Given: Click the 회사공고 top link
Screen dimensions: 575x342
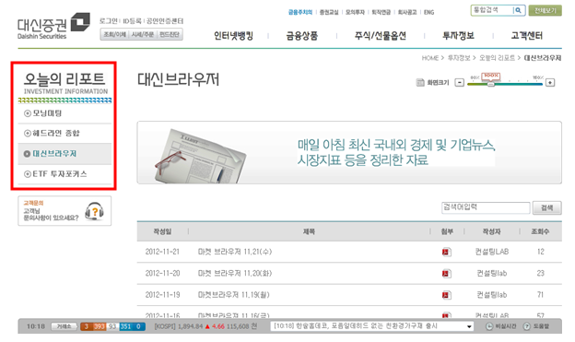Looking at the screenshot, I should (x=407, y=12).
